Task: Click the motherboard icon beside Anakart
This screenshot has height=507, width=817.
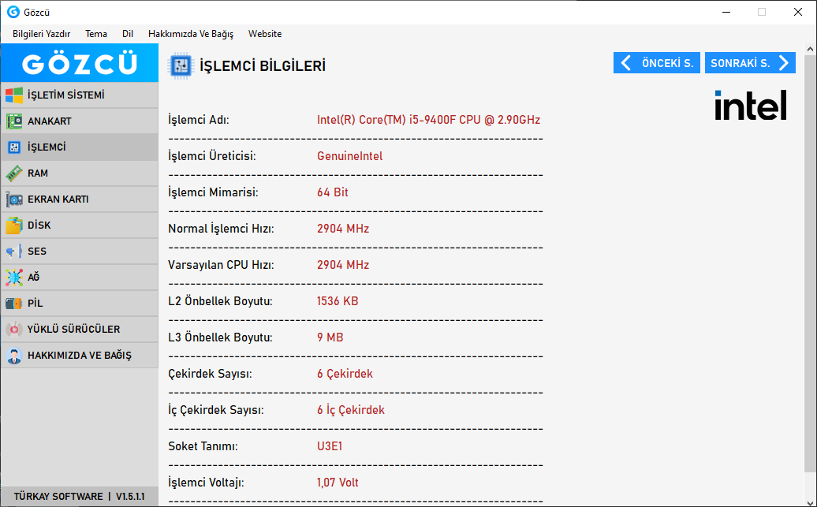Action: coord(14,121)
